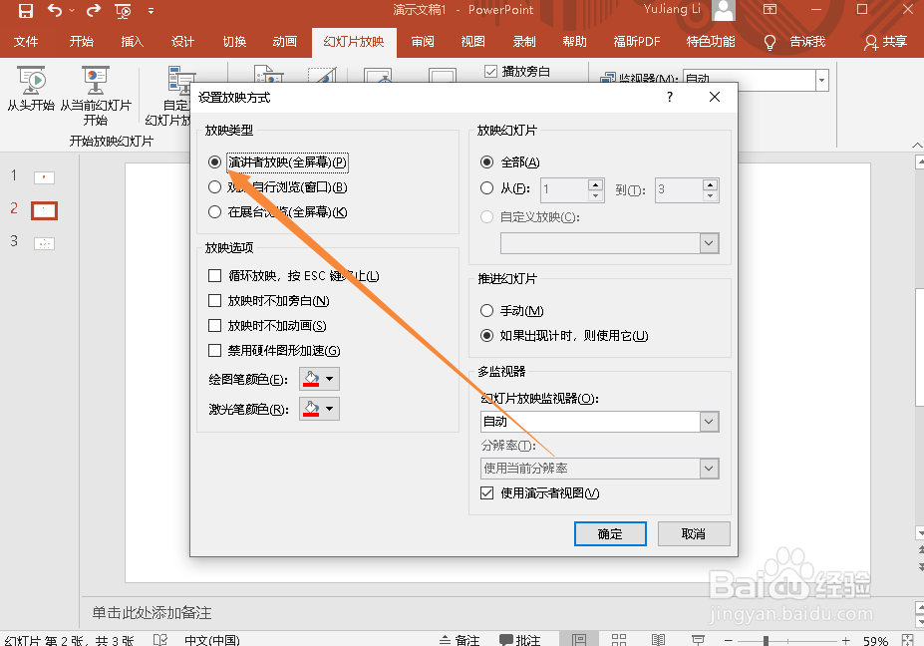924x646 pixels.
Task: Select slide 3 thumbnail
Action: [44, 243]
